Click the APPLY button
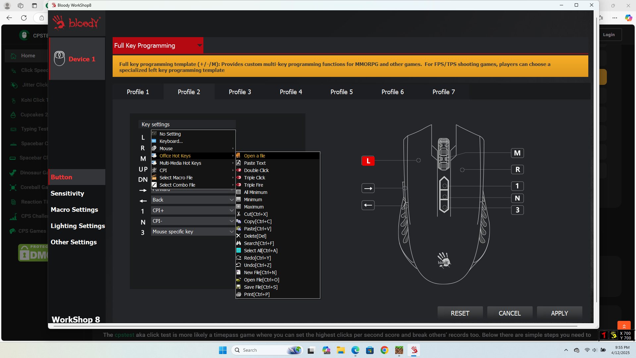The image size is (636, 358). point(559,313)
